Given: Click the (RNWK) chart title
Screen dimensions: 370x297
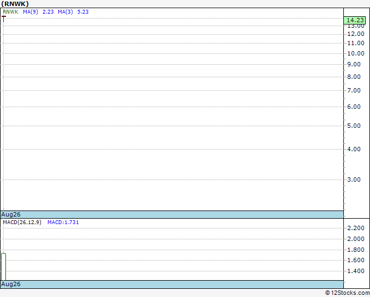Looking at the screenshot, I should click(x=15, y=4).
